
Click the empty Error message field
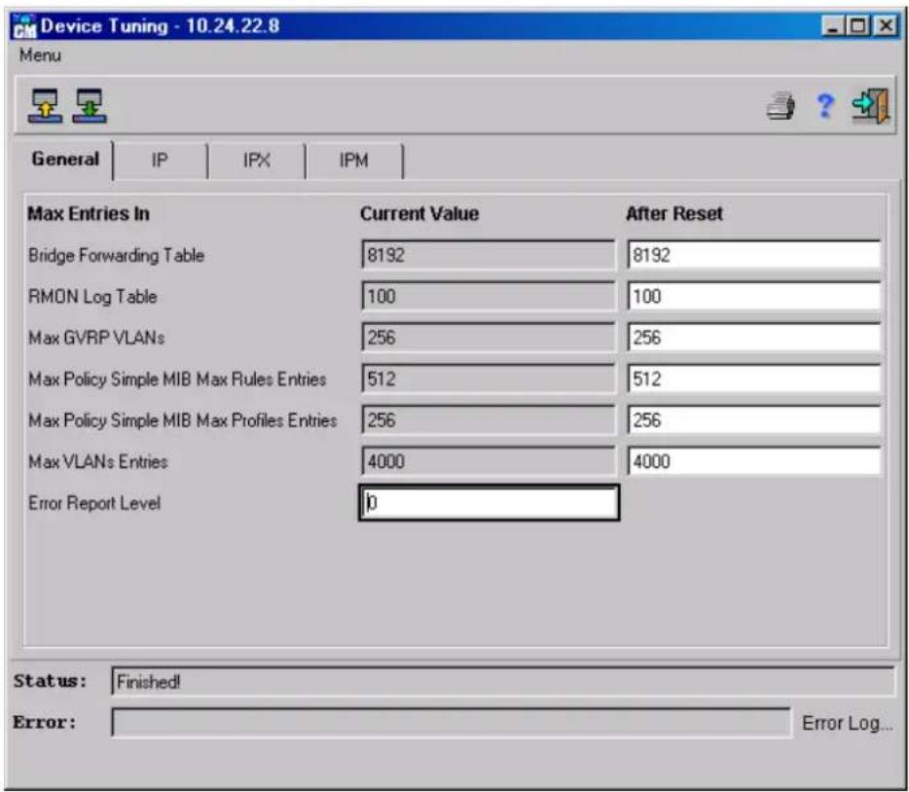pos(451,723)
